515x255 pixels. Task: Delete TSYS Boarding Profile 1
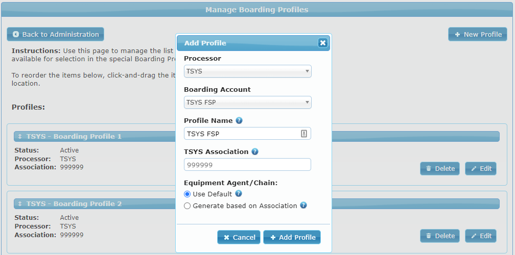[x=440, y=168]
